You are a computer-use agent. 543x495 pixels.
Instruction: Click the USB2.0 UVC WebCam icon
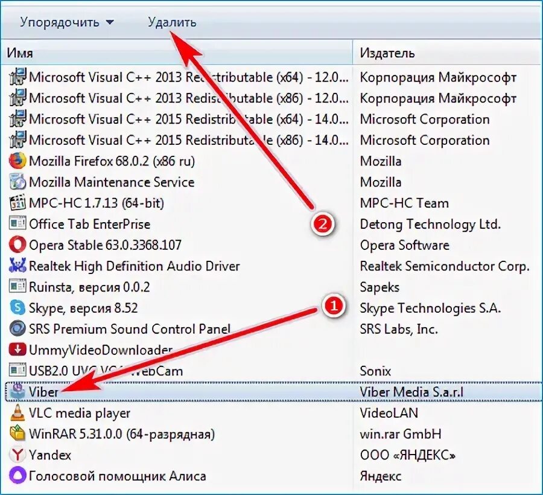(x=17, y=371)
